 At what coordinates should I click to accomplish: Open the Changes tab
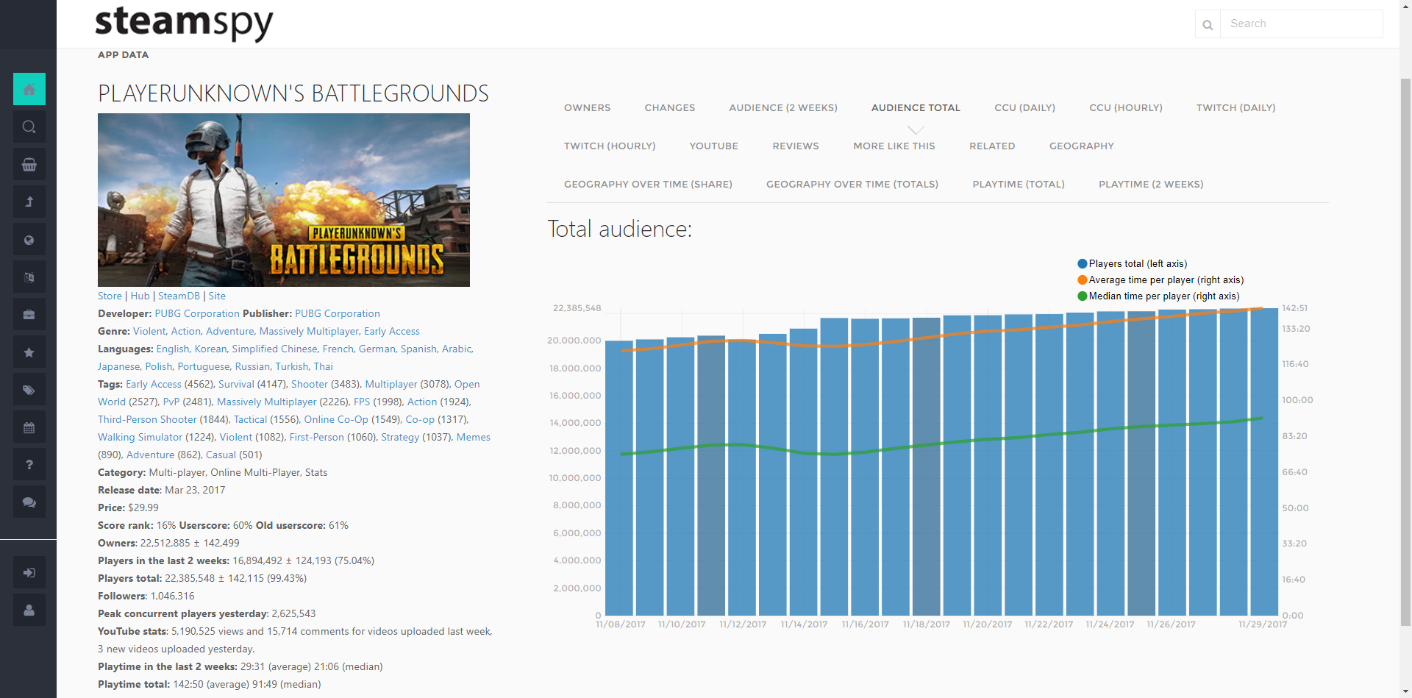670,107
